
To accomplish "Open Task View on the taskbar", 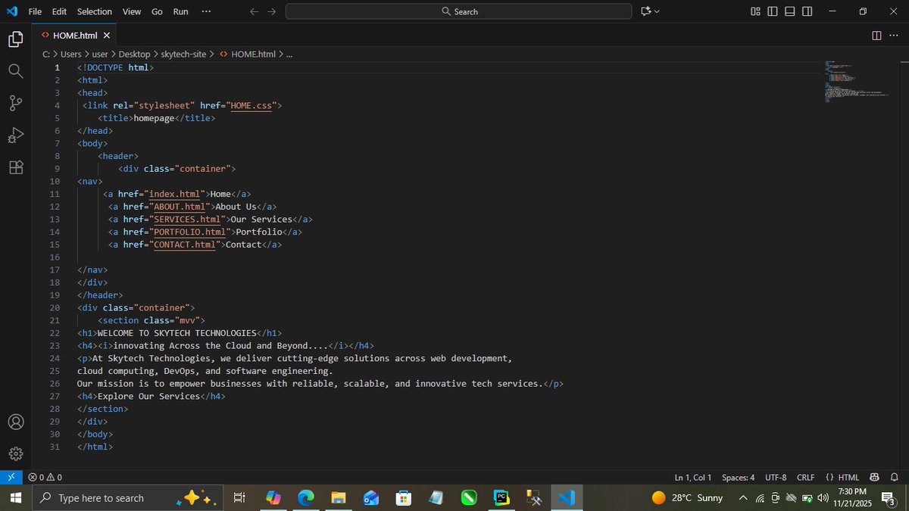I will coord(239,498).
